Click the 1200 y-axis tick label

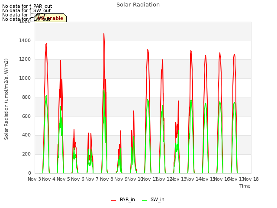25,59
